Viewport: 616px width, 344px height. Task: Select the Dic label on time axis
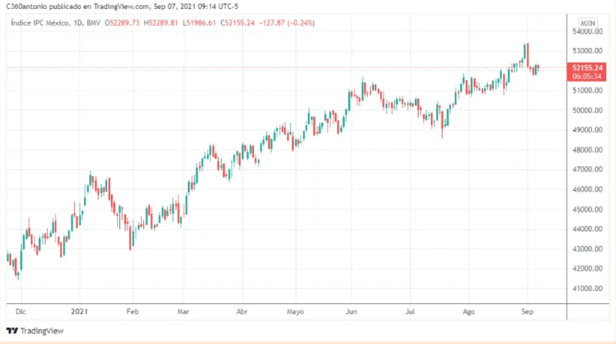pyautogui.click(x=20, y=312)
